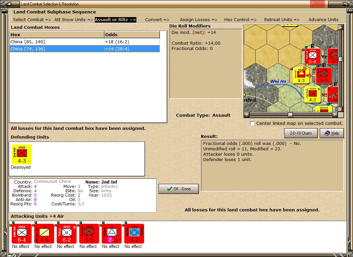Click the Unmodified roll = 11 result line
The width and height of the screenshot is (353, 257).
242,149
